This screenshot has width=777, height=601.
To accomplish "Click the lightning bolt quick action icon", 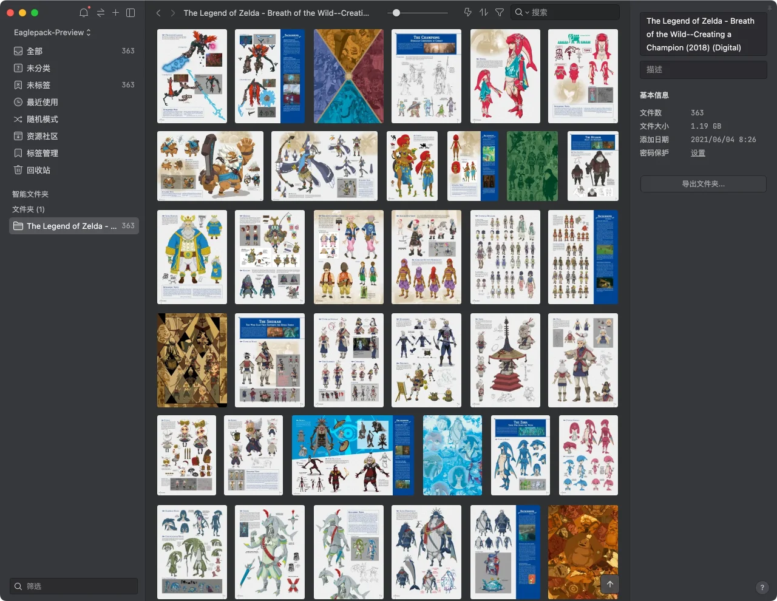I will [x=467, y=13].
